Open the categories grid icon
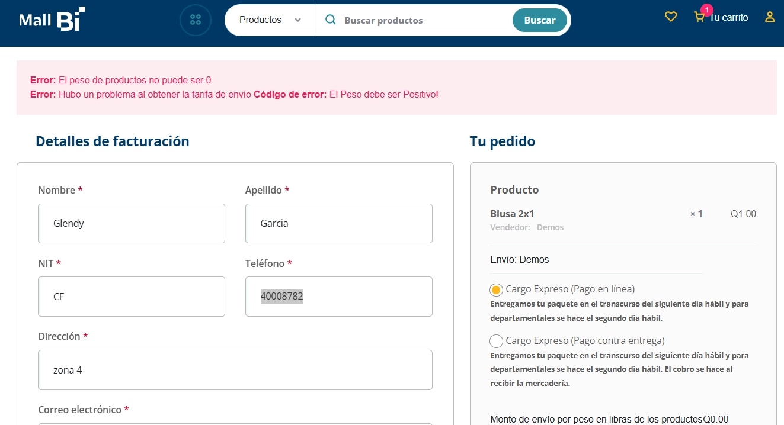Screen dimensions: 784x425 tap(196, 20)
